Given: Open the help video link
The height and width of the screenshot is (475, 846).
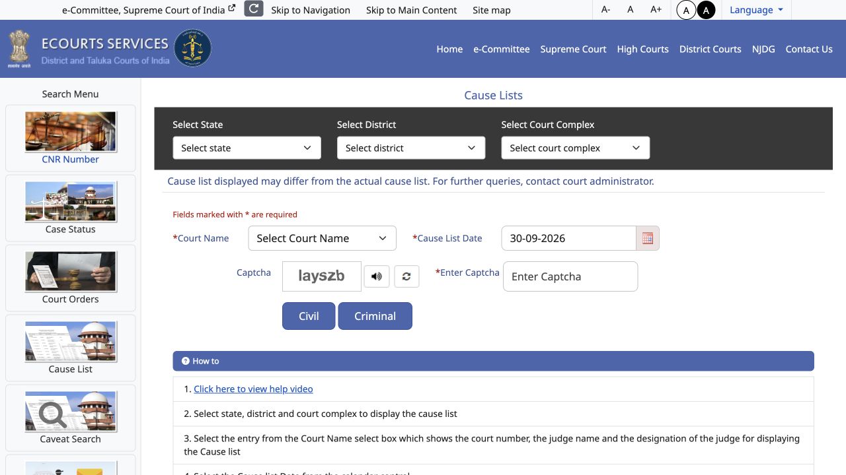Looking at the screenshot, I should pyautogui.click(x=253, y=389).
